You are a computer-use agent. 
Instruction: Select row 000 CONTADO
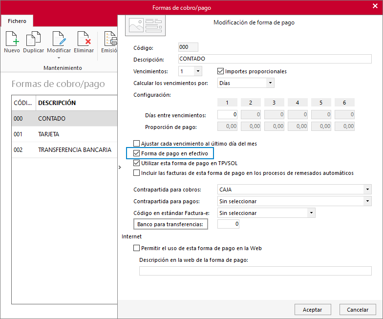point(64,118)
